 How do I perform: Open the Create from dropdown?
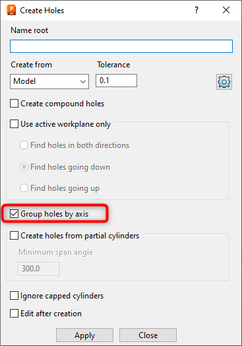(x=49, y=81)
